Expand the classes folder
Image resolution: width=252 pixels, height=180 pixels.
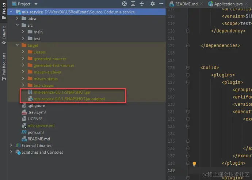(x=23, y=52)
